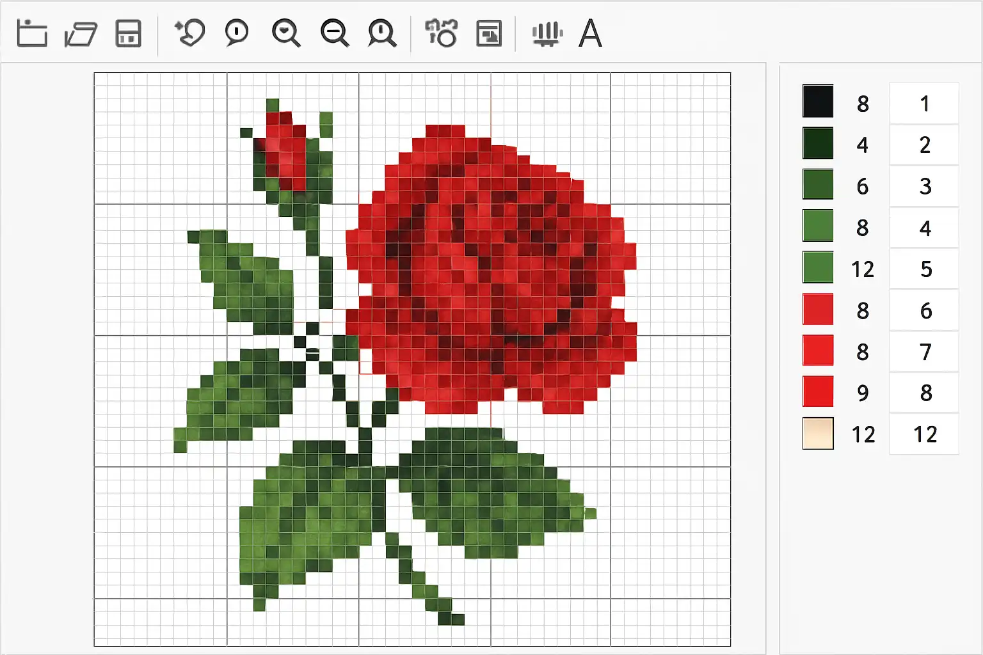
Task: Pick the black color swatch
Action: point(818,101)
